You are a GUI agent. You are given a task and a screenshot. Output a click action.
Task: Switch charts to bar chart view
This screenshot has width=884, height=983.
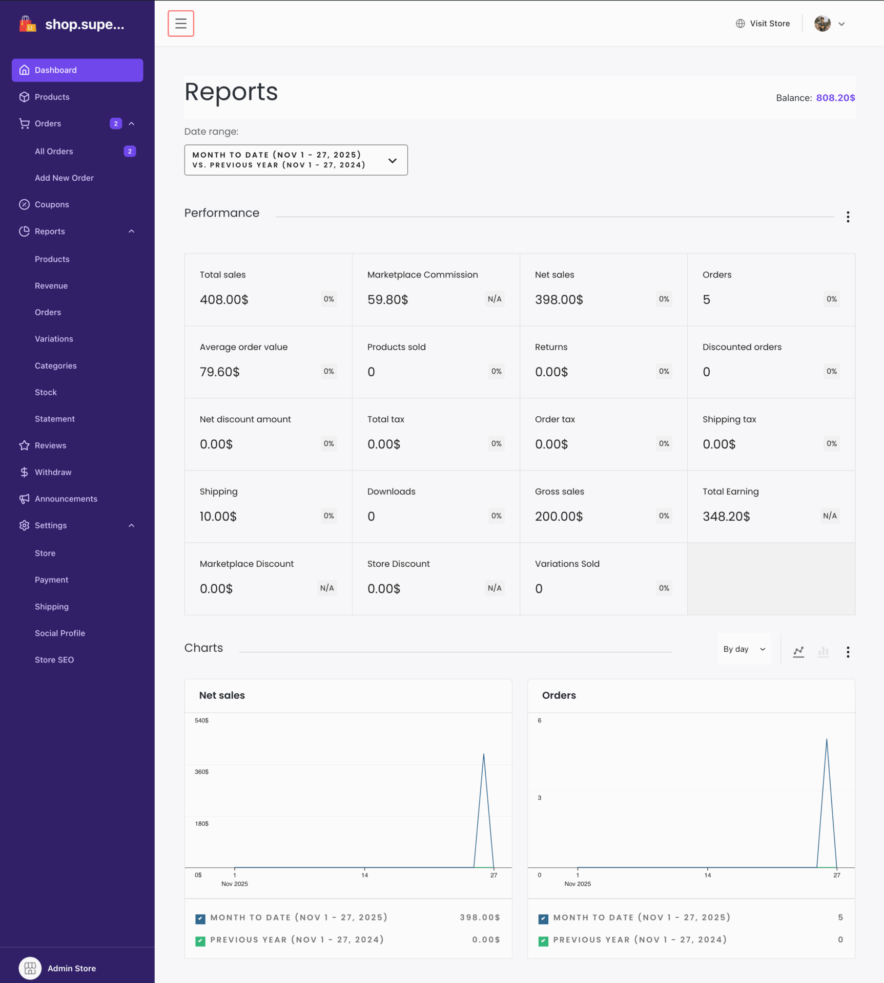point(824,652)
